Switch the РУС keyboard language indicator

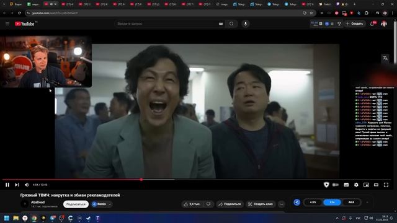coord(358,218)
